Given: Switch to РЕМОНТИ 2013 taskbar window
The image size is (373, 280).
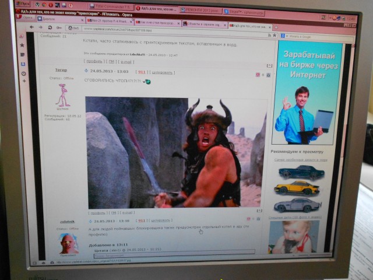Looking at the screenshot, I should tap(201, 10).
